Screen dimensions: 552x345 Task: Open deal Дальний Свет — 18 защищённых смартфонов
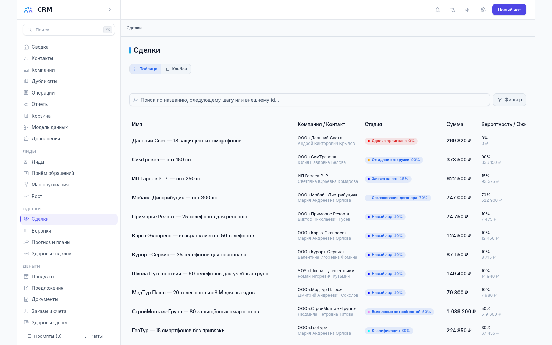[187, 141]
